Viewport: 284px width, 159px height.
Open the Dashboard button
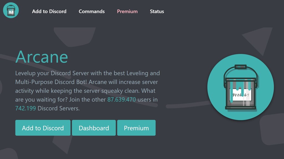click(94, 128)
